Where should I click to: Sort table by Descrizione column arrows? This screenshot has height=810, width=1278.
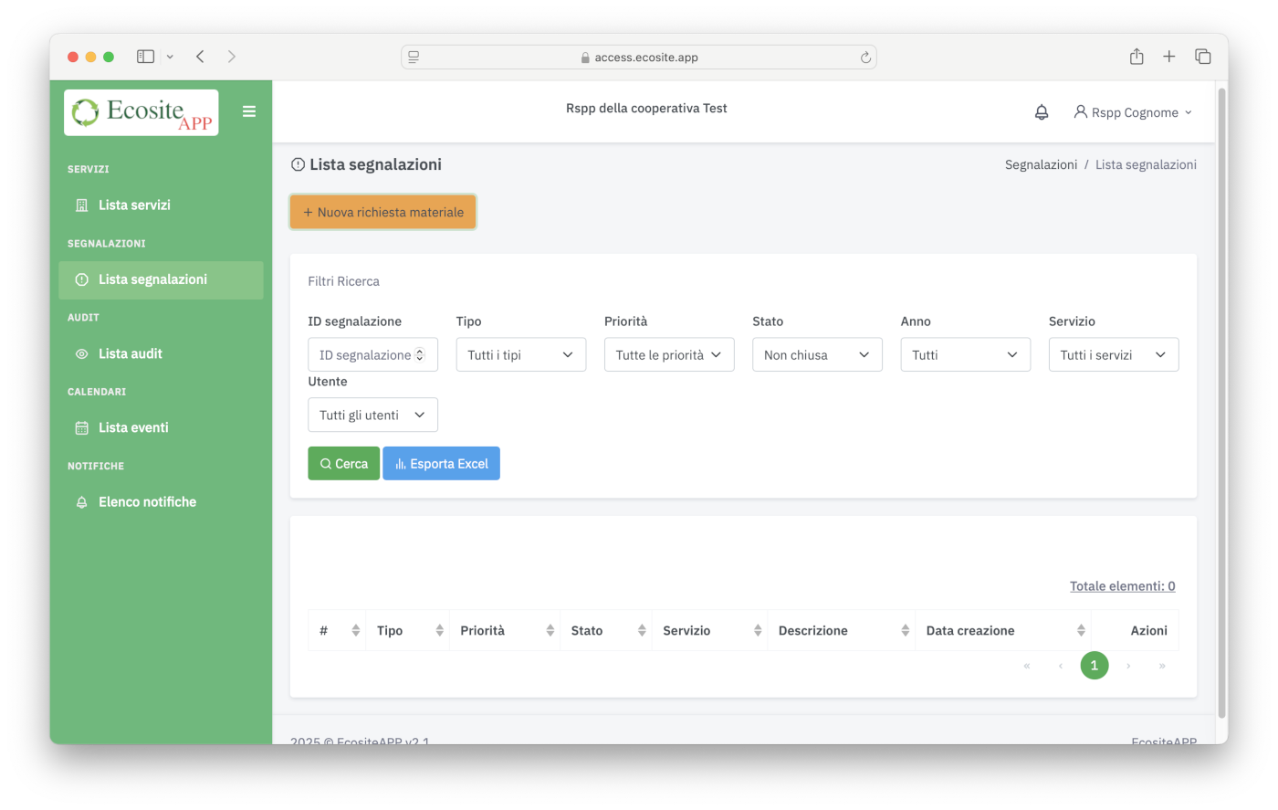pos(906,631)
